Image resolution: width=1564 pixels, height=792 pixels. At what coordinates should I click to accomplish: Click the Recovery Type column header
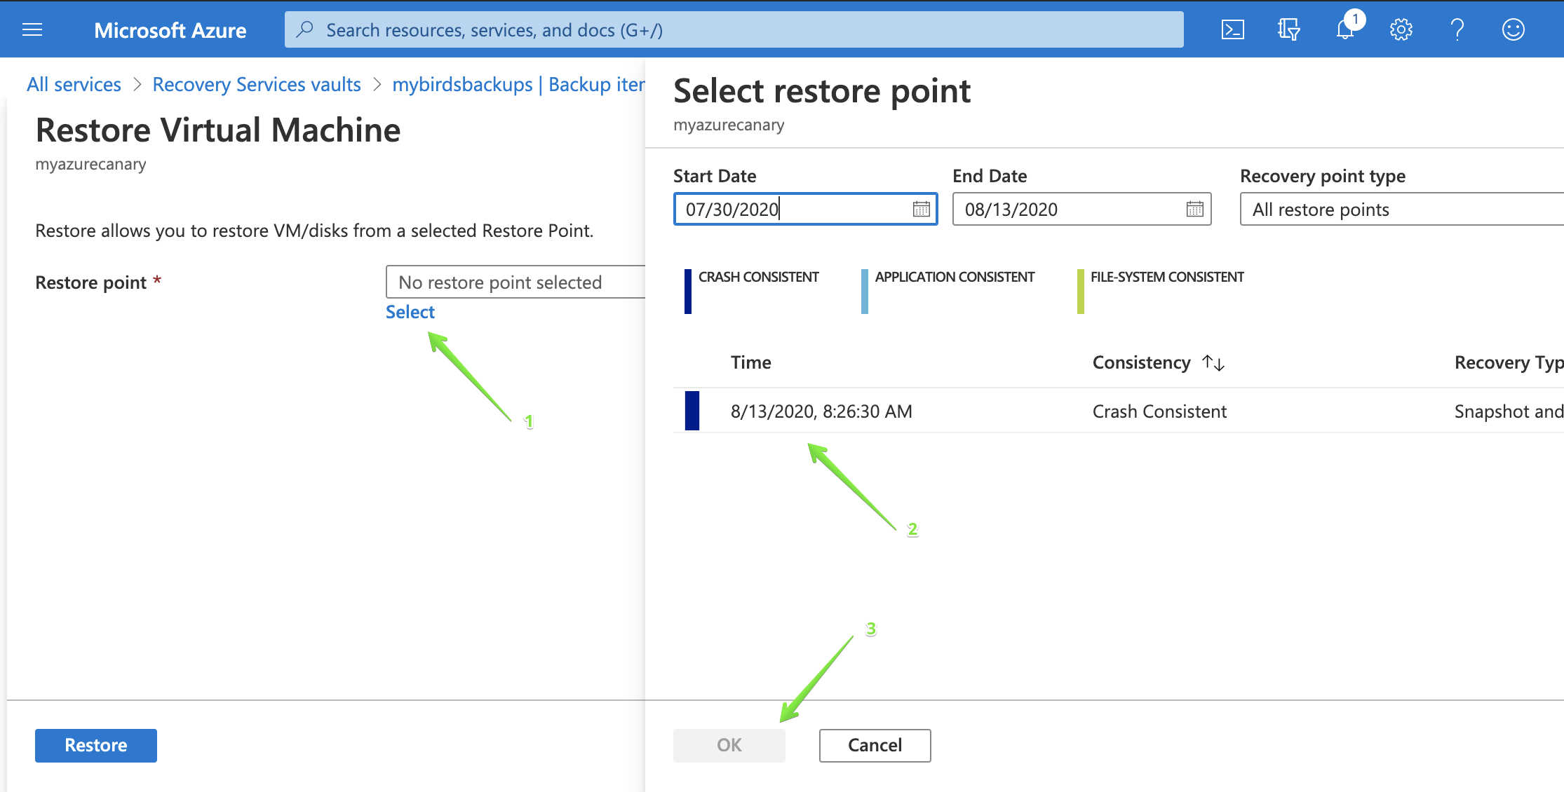[1509, 362]
